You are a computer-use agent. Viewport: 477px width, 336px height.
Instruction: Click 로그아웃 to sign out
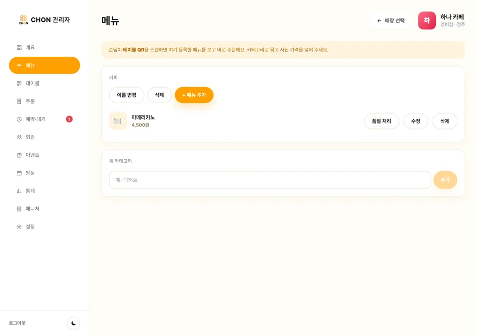click(x=17, y=323)
